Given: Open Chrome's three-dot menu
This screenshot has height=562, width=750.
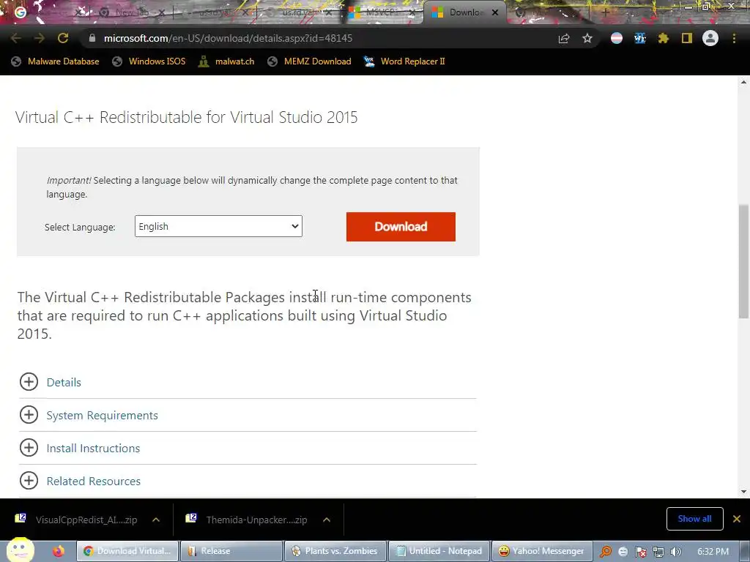Looking at the screenshot, I should (734, 38).
